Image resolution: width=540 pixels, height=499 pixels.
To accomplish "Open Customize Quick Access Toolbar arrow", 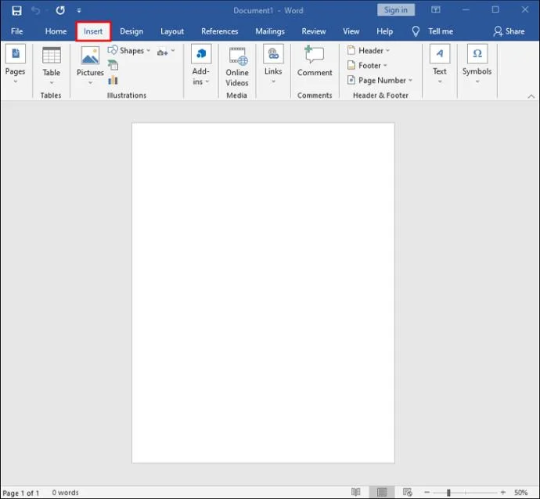I will click(79, 11).
